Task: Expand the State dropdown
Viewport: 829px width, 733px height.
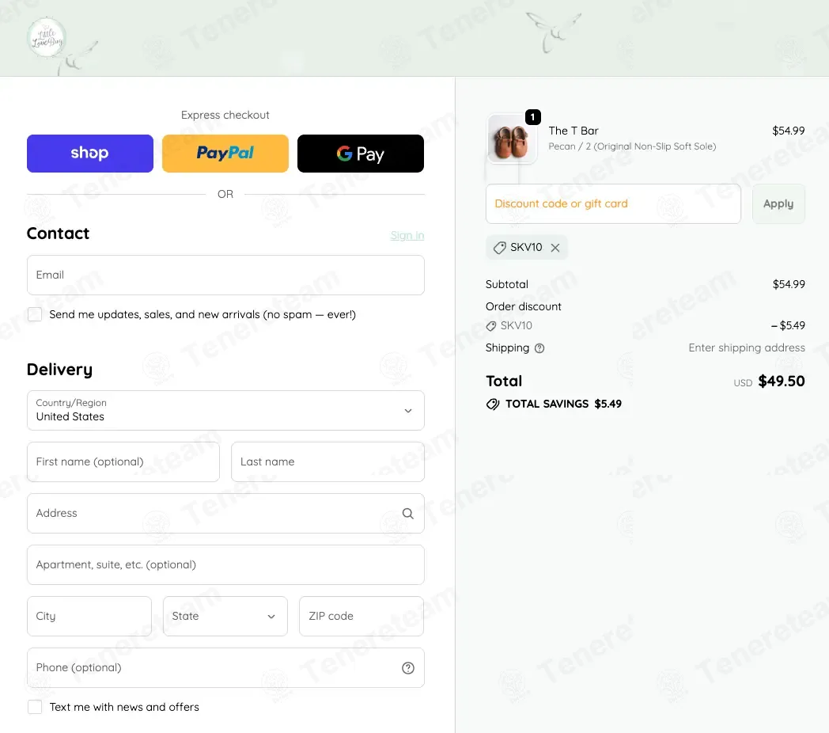Action: tap(225, 616)
